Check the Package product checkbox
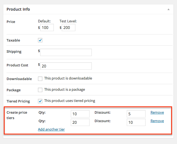This screenshot has width=177, height=144. coord(40,90)
